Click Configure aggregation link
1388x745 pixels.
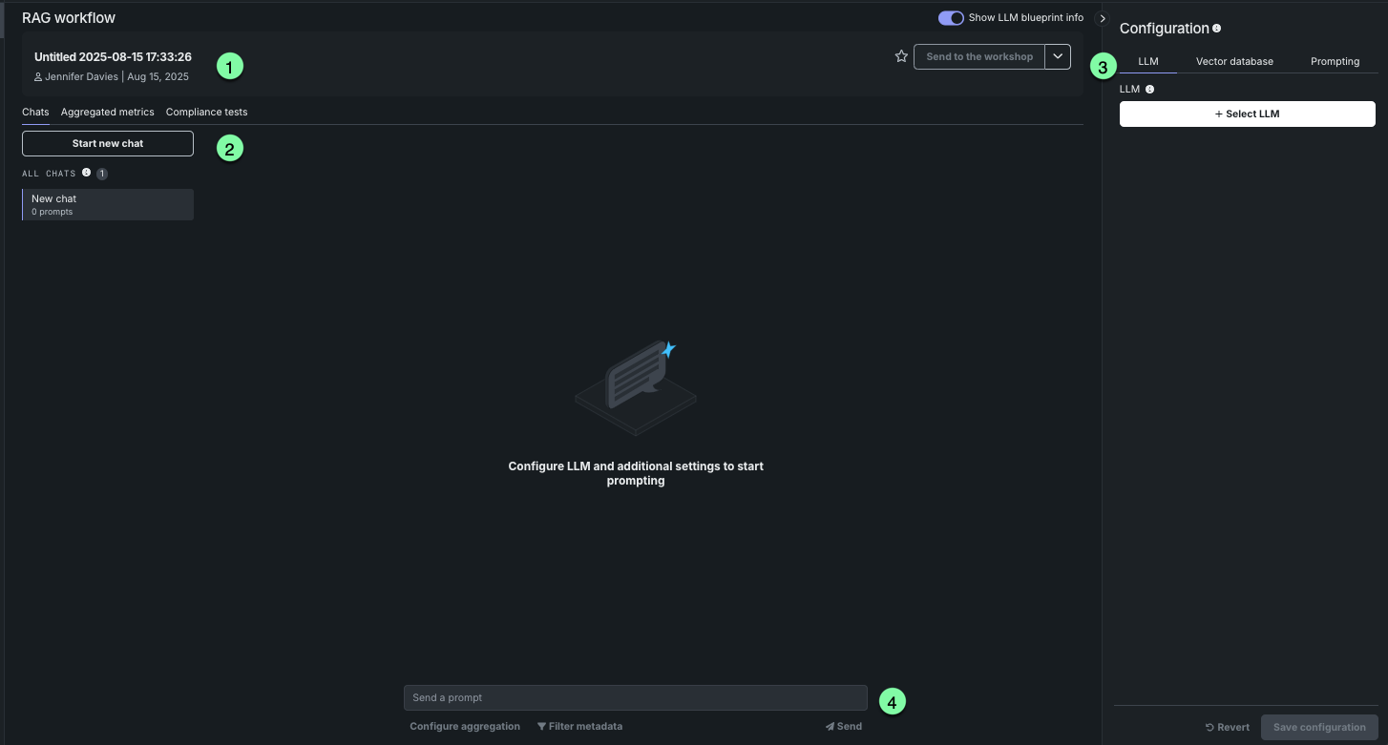465,726
